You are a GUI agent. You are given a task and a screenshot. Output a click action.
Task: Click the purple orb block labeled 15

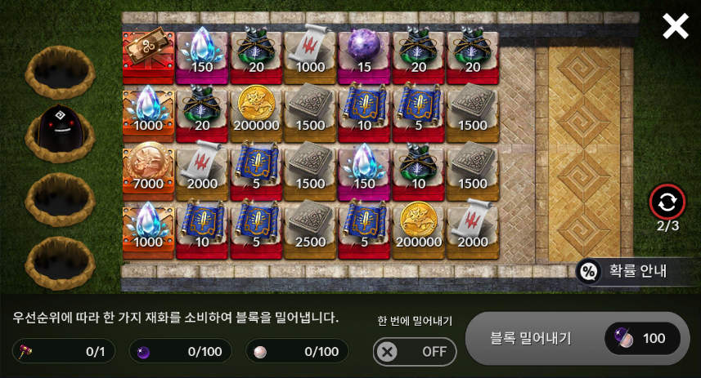pos(364,56)
